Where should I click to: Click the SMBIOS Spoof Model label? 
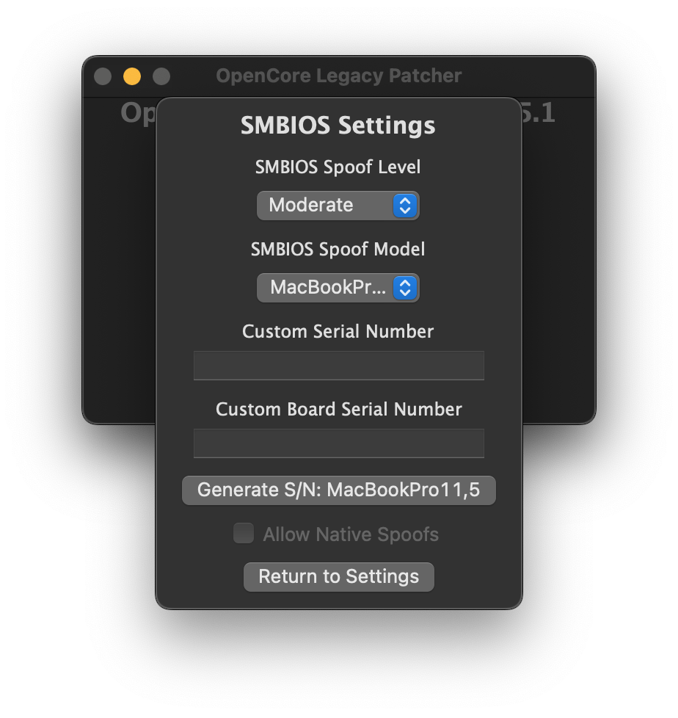pyautogui.click(x=338, y=250)
